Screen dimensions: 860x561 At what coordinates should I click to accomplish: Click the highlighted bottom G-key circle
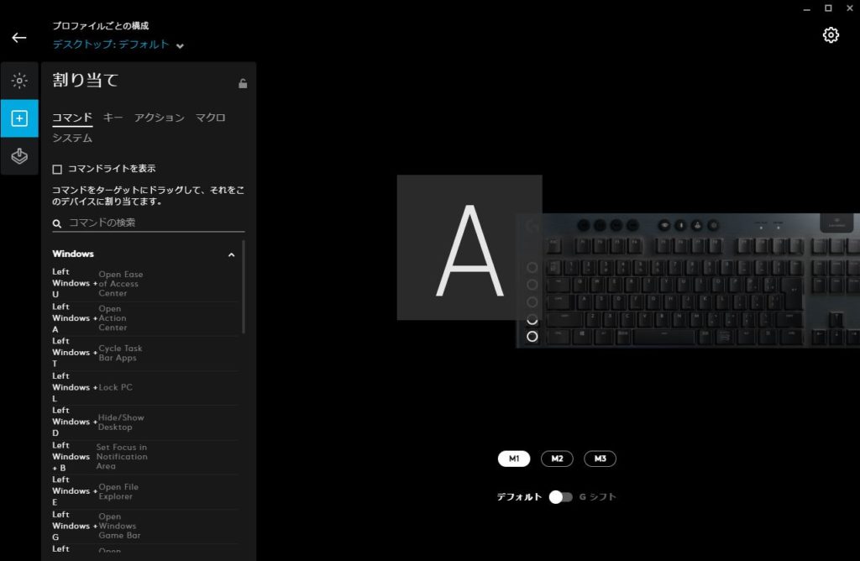coord(532,336)
